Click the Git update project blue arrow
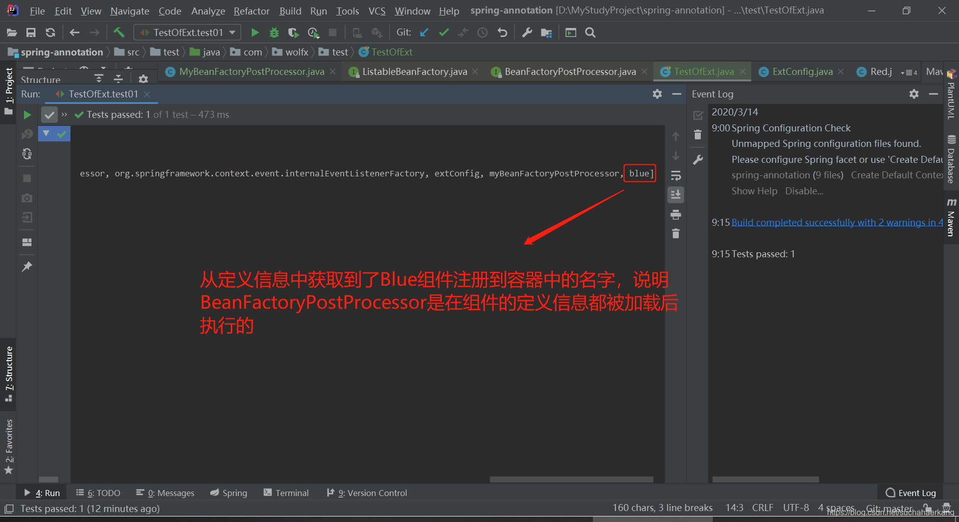 coord(424,32)
